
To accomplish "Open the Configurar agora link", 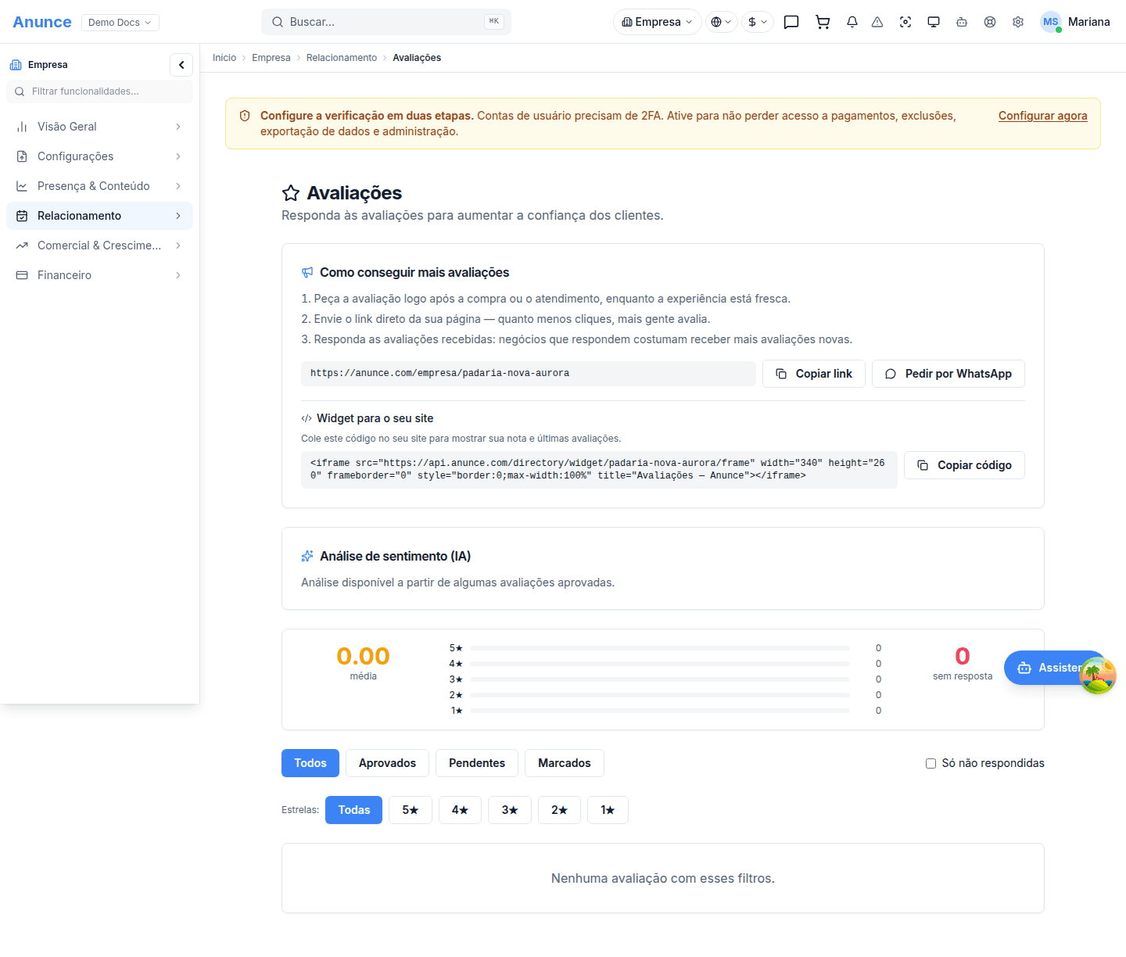I will (1043, 116).
